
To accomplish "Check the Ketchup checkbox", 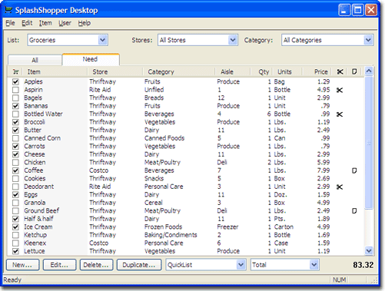I will [15, 235].
